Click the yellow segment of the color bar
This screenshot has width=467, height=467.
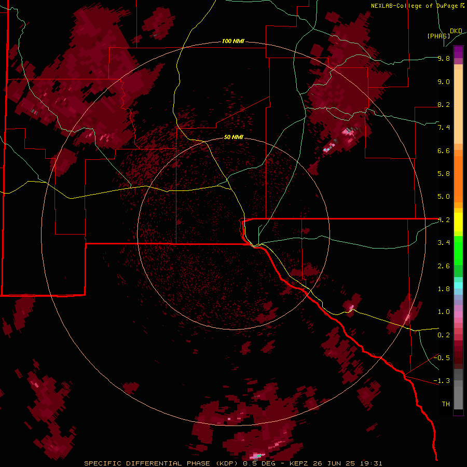[458, 222]
